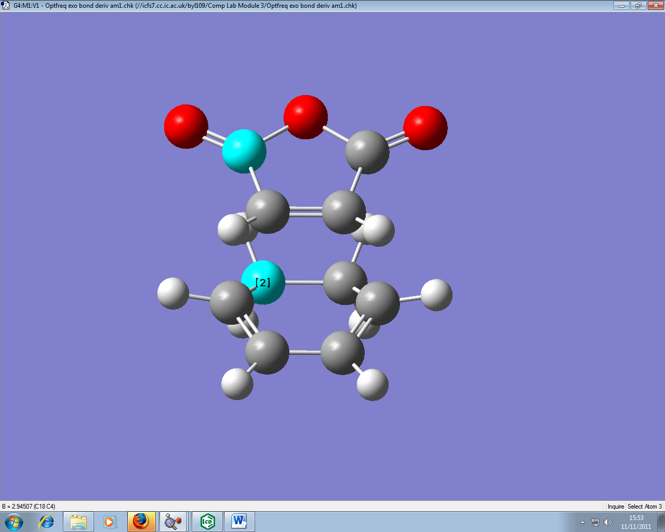The height and width of the screenshot is (532, 665).
Task: Pick the unlabeled cyan atom bonded to two oxygens
Action: (244, 151)
